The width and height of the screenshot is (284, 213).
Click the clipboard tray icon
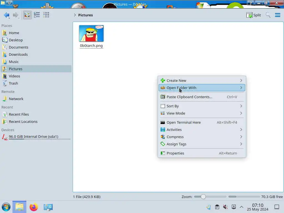(217, 207)
